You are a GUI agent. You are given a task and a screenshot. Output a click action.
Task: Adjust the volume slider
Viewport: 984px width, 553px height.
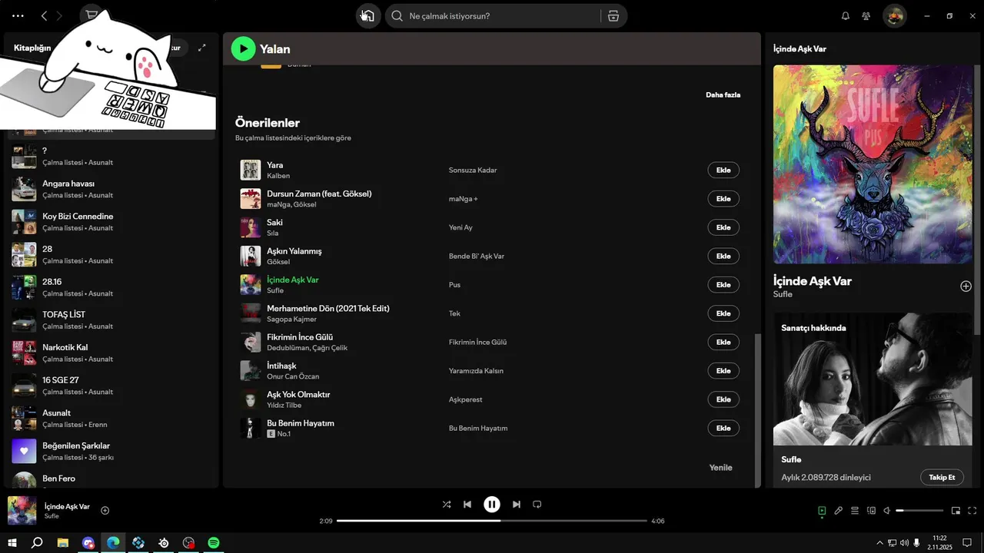click(919, 511)
